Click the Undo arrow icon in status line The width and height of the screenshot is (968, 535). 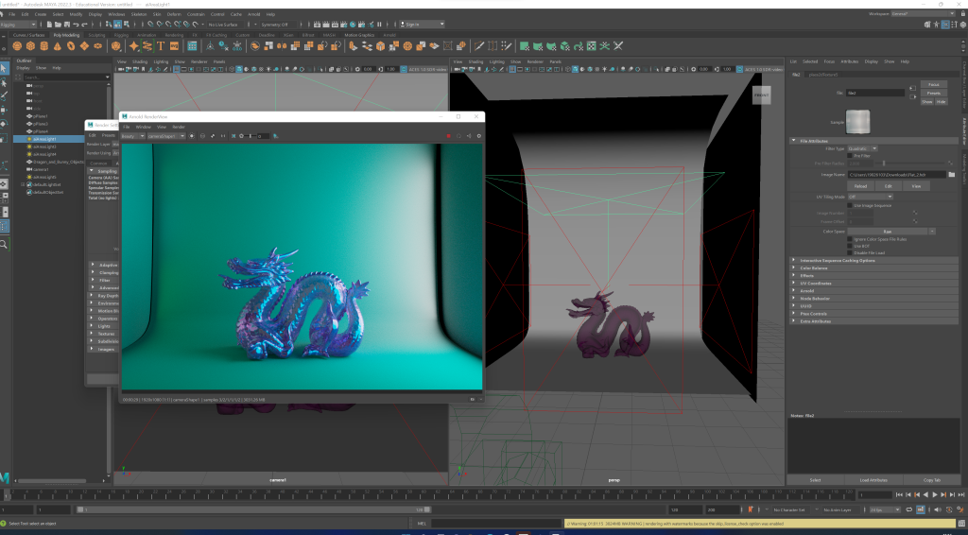point(76,25)
